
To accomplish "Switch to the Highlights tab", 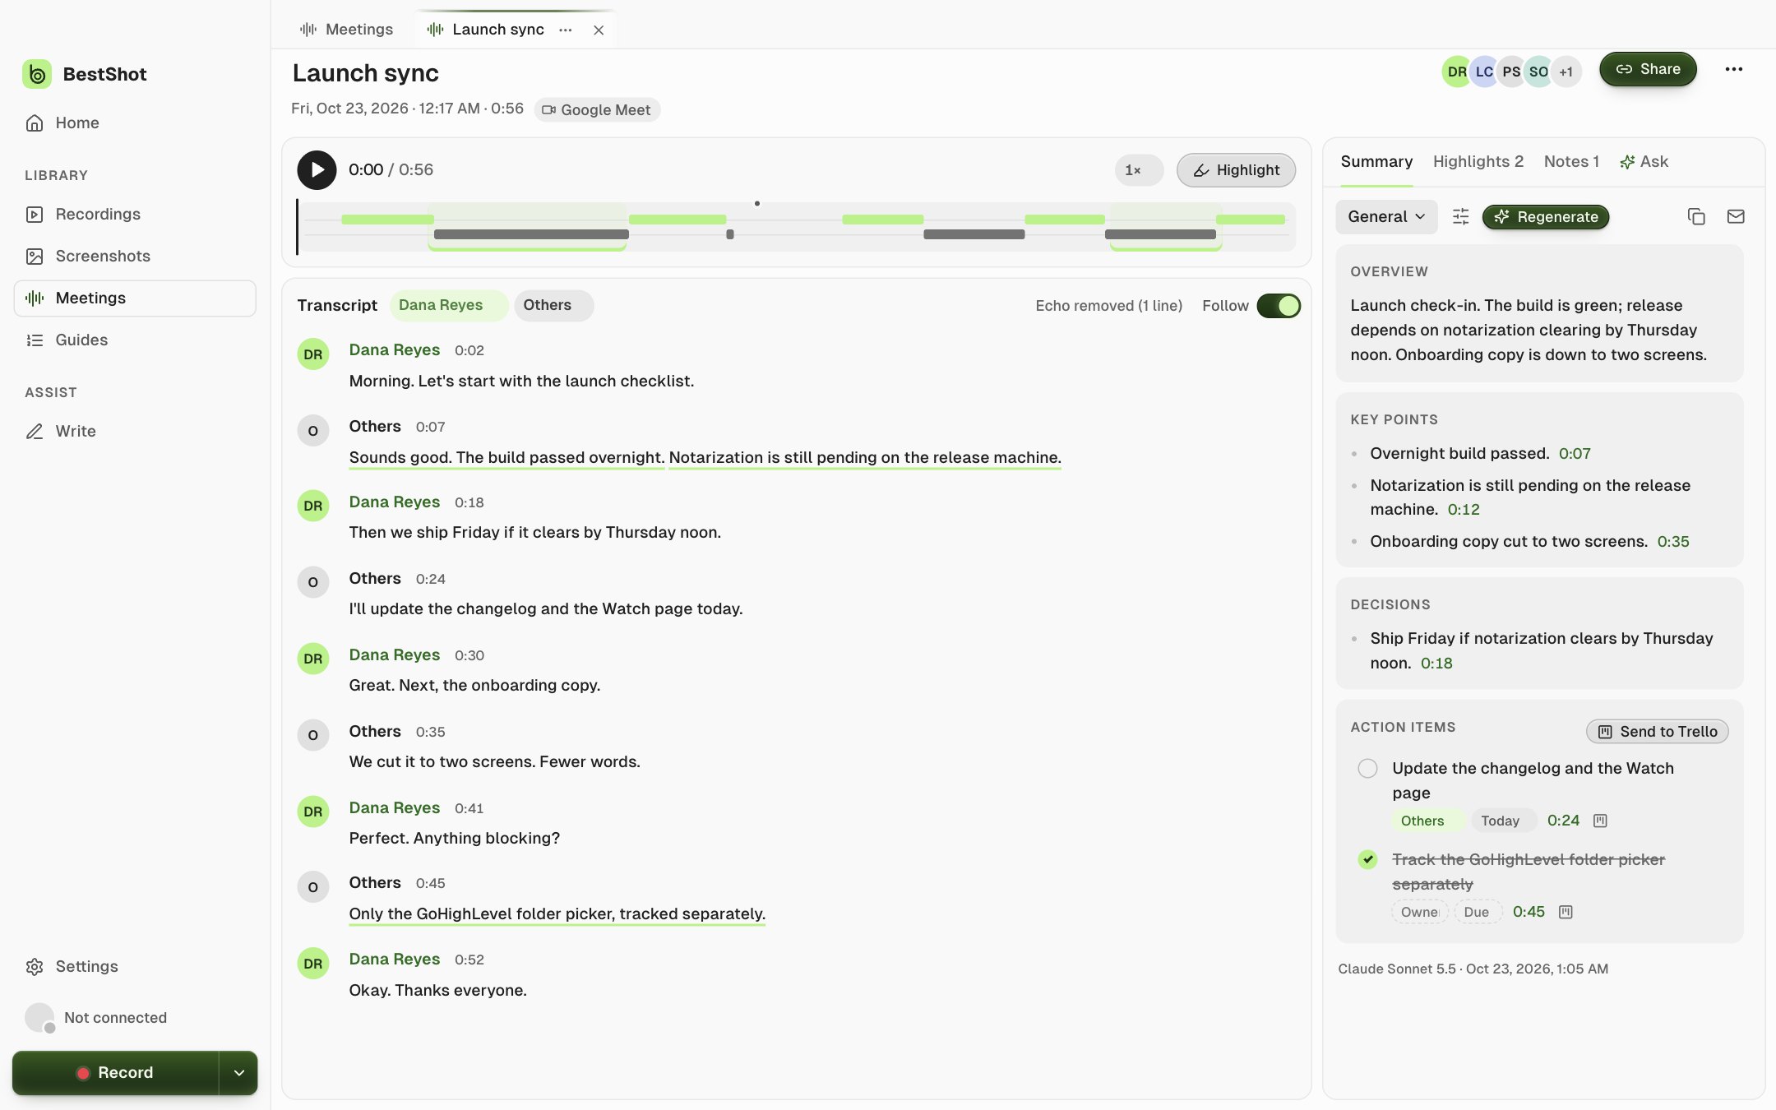I will pyautogui.click(x=1478, y=161).
